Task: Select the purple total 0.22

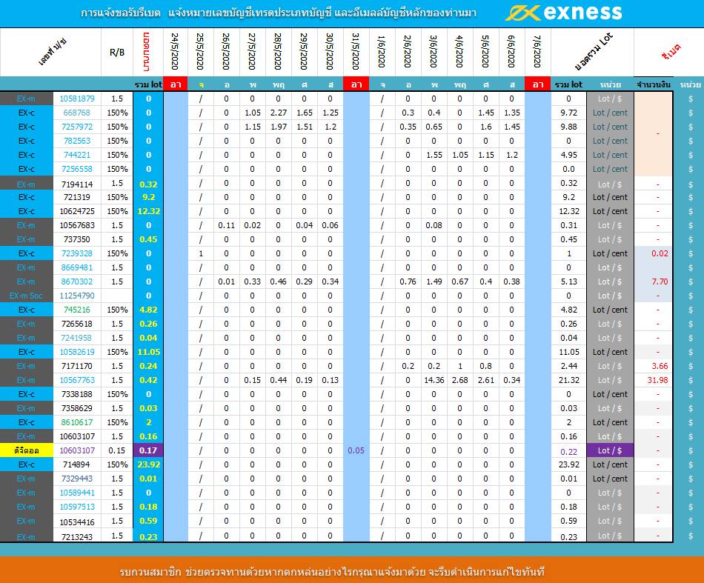Action: [x=569, y=452]
